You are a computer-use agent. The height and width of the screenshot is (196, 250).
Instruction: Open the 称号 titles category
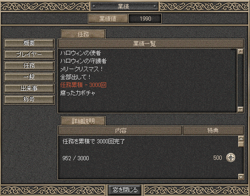click(x=29, y=100)
